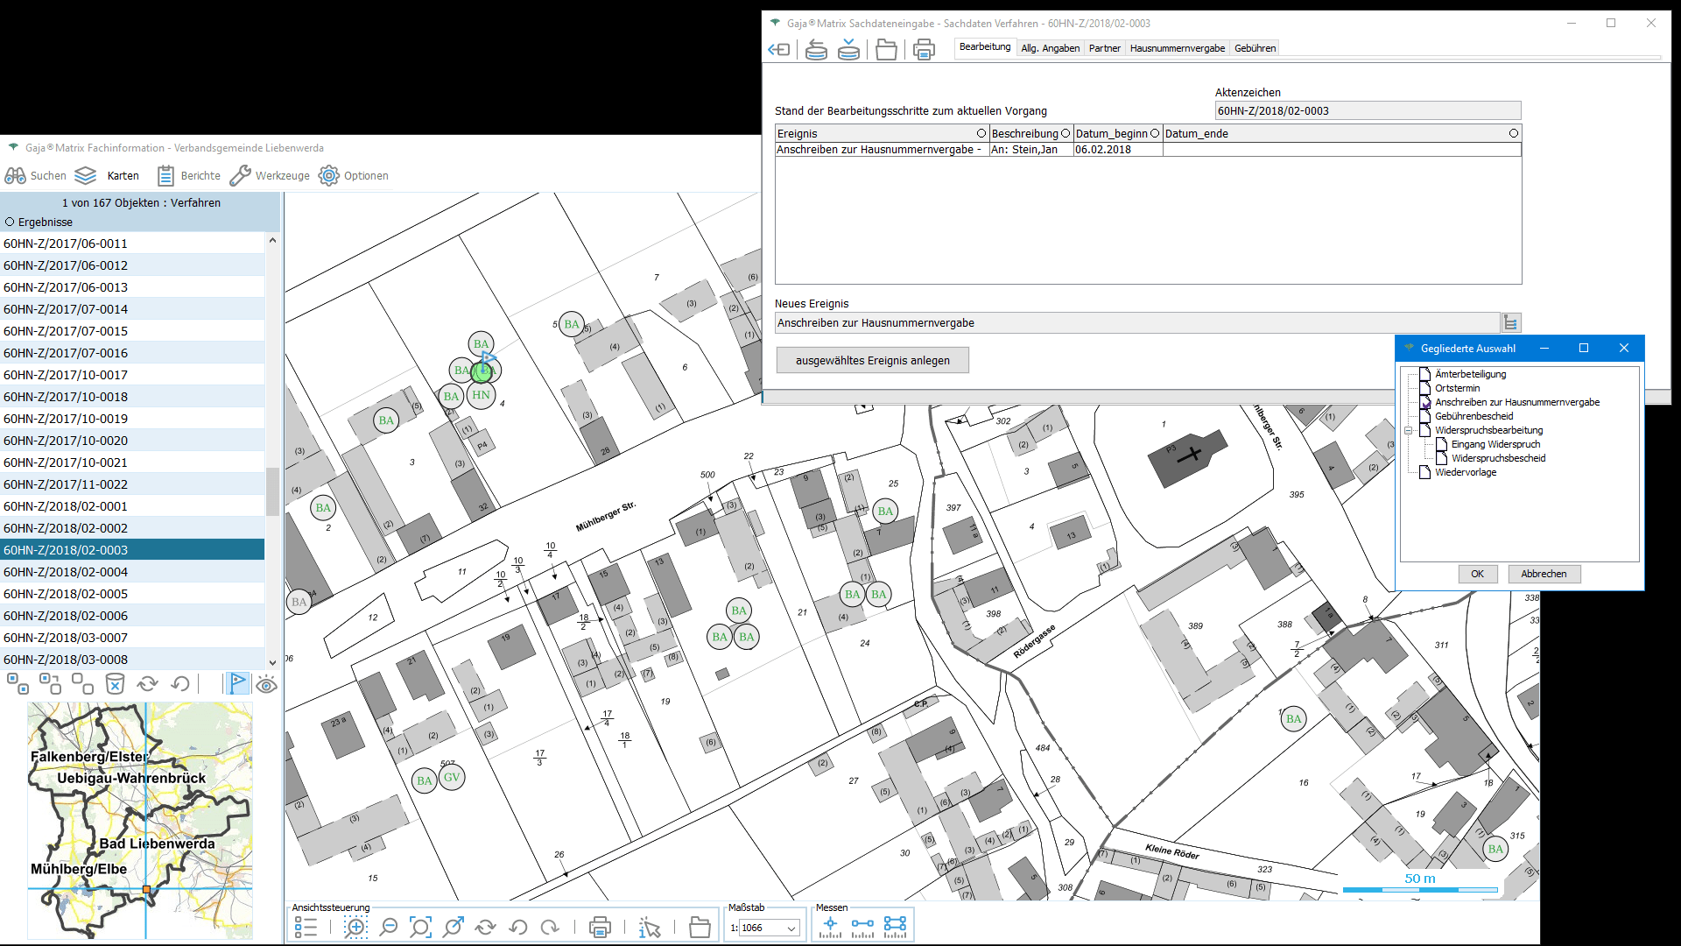Viewport: 1681px width, 946px height.
Task: Toggle the eye visibility icon
Action: coord(266,684)
